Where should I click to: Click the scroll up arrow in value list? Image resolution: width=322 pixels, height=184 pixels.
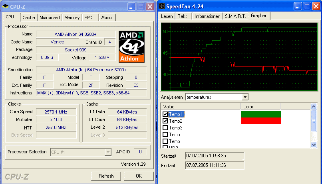pyautogui.click(x=314, y=106)
